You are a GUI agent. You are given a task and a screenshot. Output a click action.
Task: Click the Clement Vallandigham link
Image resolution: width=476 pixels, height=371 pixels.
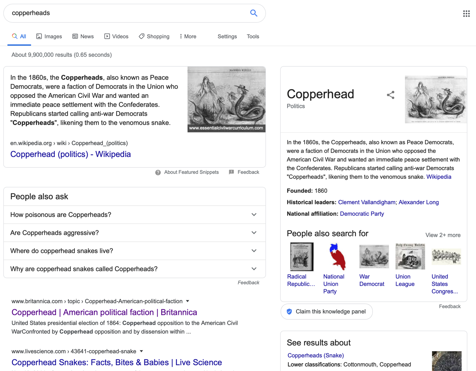pyautogui.click(x=367, y=203)
